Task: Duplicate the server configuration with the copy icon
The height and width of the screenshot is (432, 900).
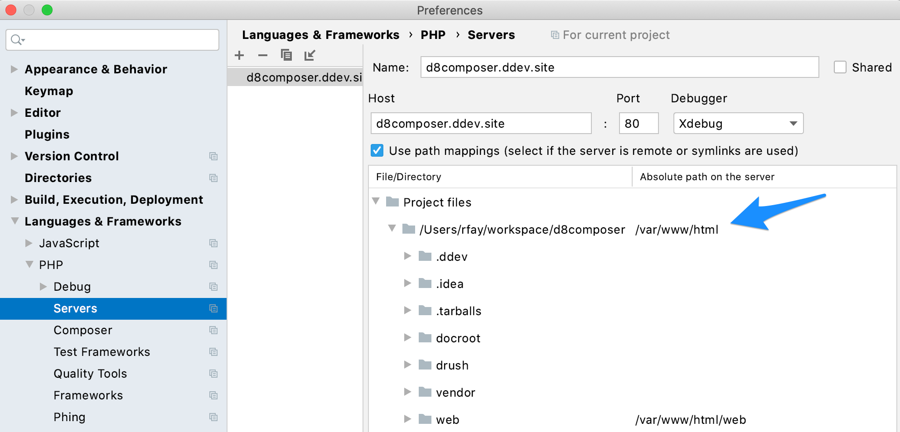Action: (x=286, y=55)
